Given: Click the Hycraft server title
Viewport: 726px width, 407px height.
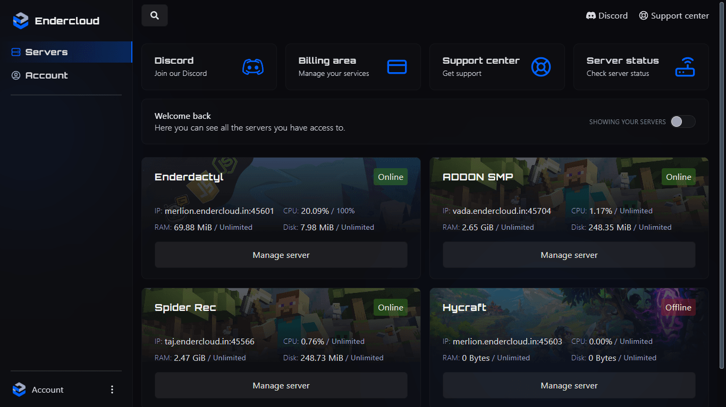Looking at the screenshot, I should pos(465,308).
